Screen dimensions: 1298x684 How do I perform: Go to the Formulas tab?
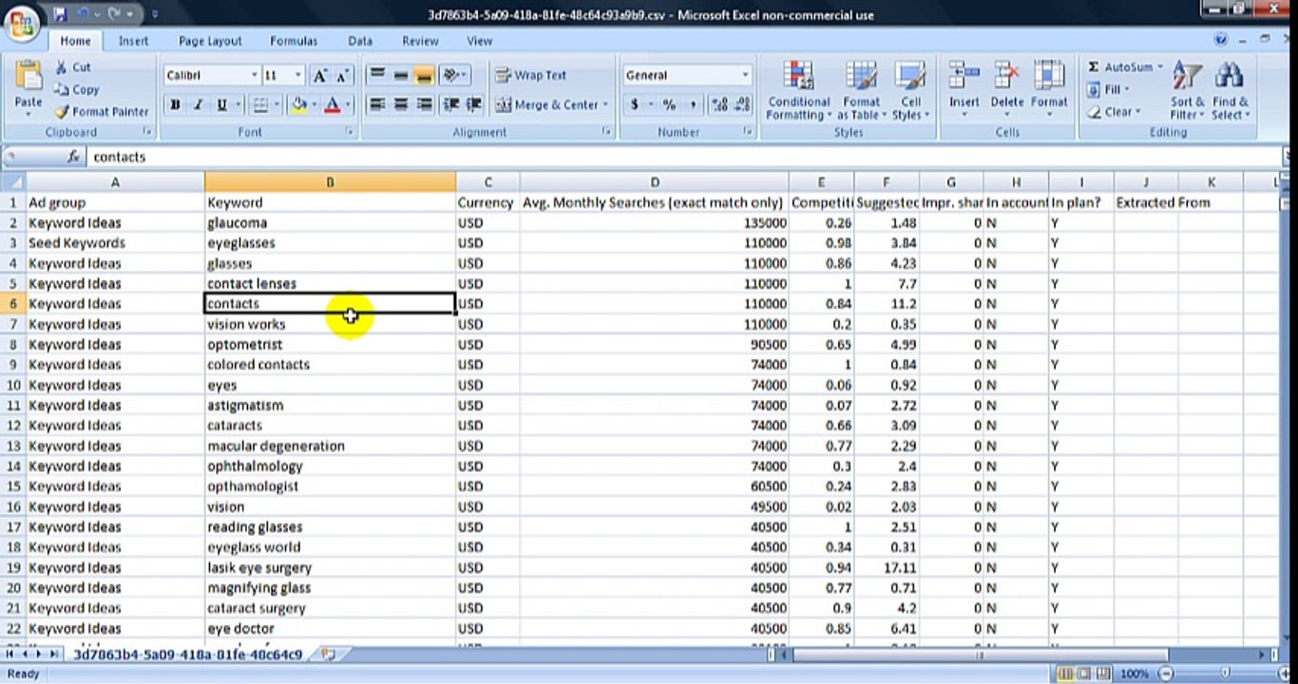coord(294,41)
